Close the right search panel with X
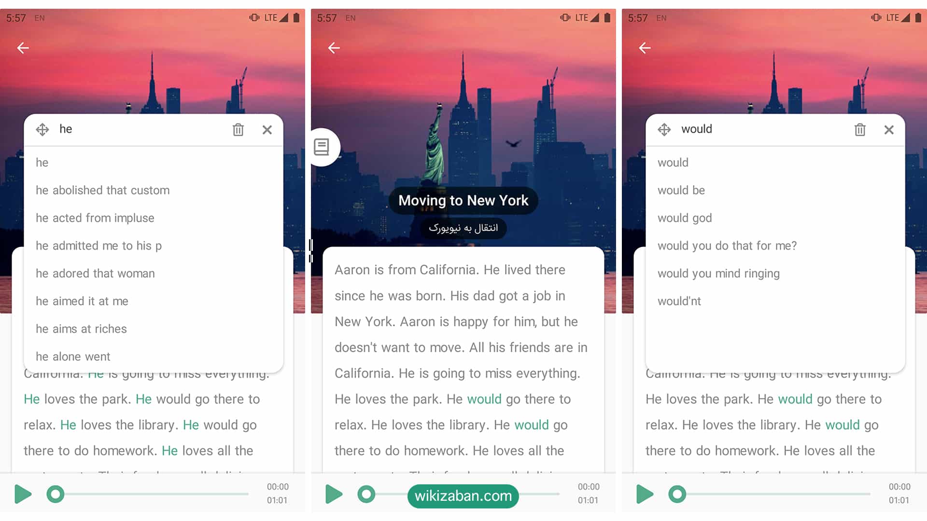927x521 pixels. 889,130
